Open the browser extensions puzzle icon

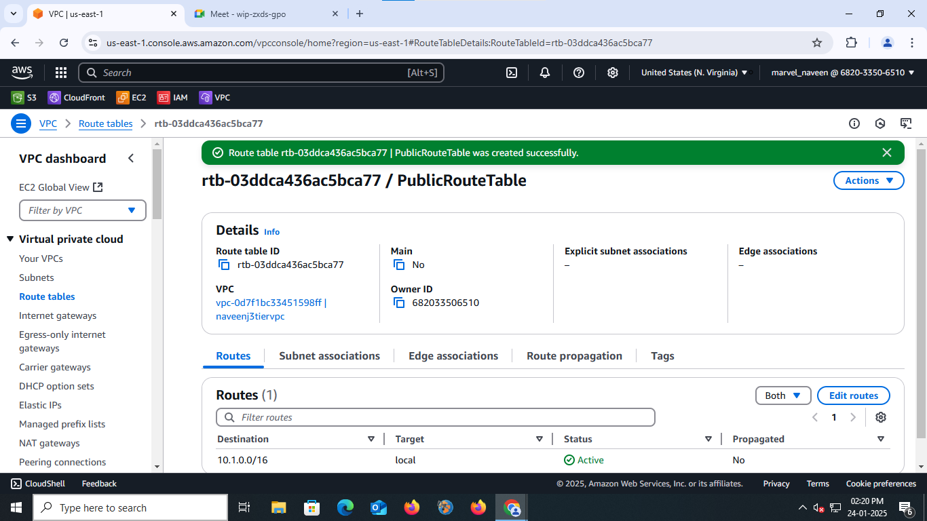[x=852, y=43]
